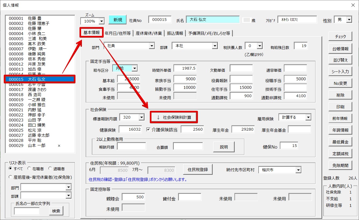
Task: Switch to the 年月日/住所等 tab
Action: pyautogui.click(x=118, y=33)
